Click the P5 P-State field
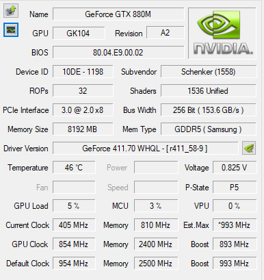Viewport: 264px width, 280px height. [235, 187]
